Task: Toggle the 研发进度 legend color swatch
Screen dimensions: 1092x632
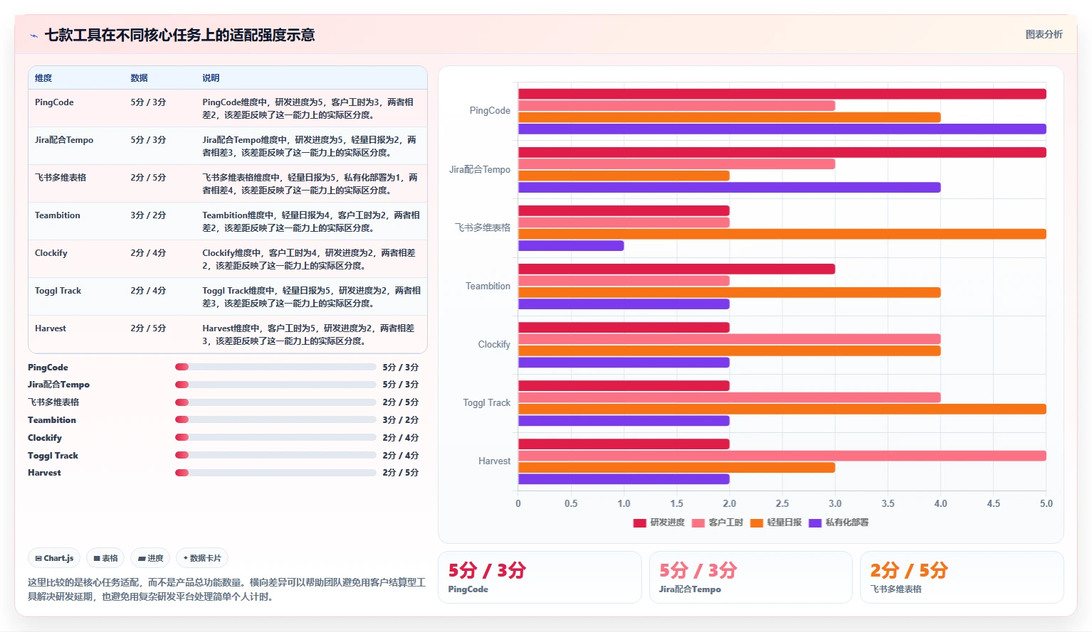Action: (x=639, y=523)
